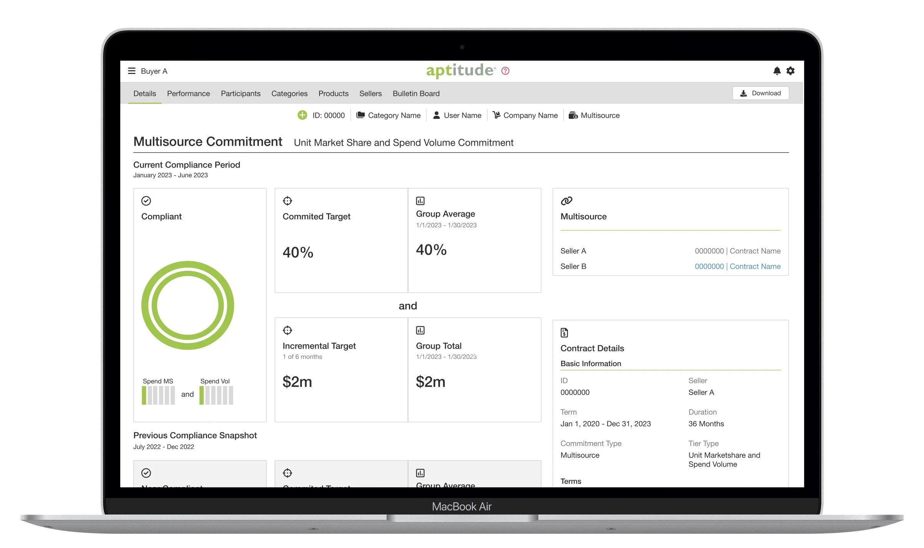Click the Contract Details document icon

(x=564, y=332)
